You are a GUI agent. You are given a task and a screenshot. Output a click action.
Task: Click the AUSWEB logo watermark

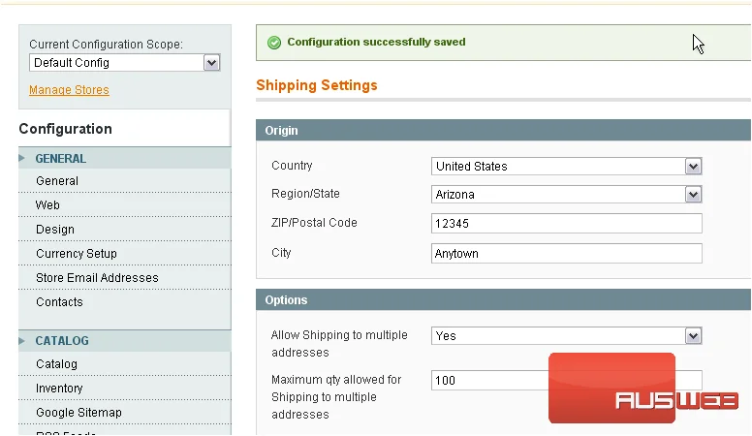pos(642,389)
